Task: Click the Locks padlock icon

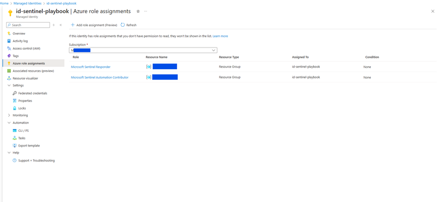Action: point(15,108)
